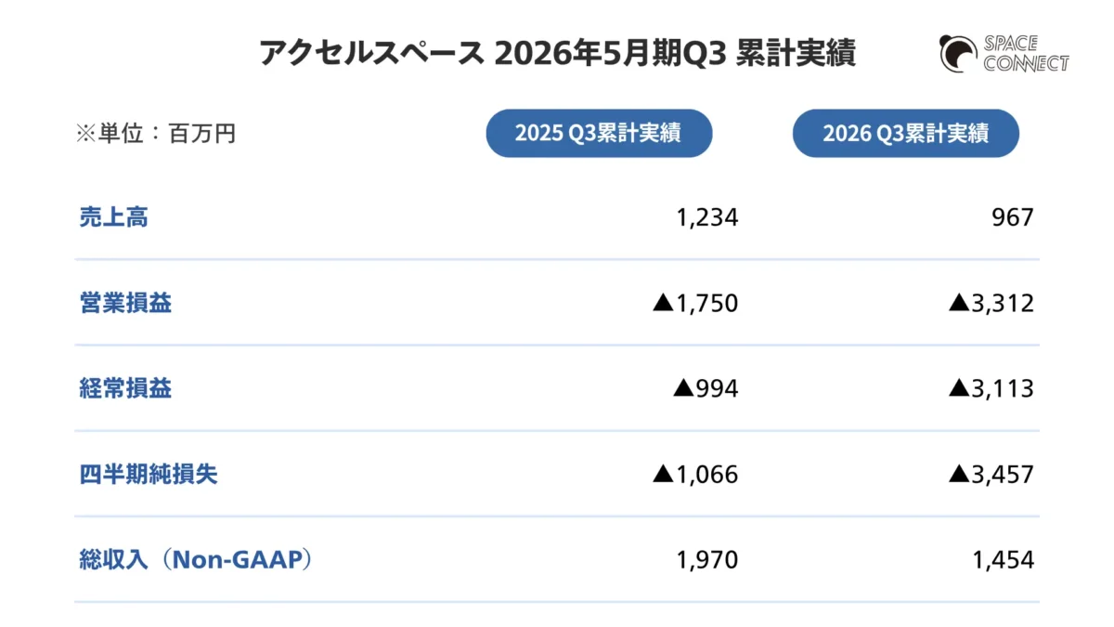Click the 2026 sales value 967
The image size is (1114, 627).
tap(1012, 218)
